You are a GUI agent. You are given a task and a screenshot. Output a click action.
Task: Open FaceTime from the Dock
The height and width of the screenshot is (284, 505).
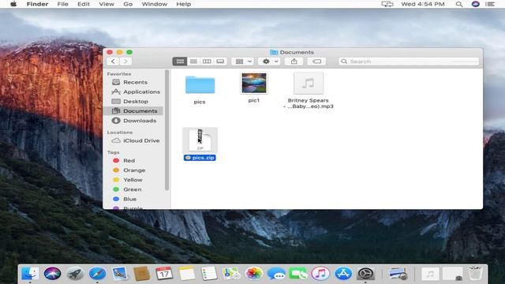[x=298, y=274]
